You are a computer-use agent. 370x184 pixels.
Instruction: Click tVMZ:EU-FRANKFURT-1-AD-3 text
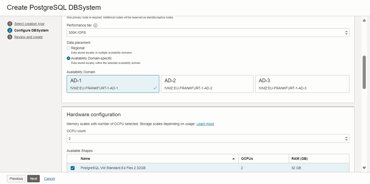tap(283, 88)
